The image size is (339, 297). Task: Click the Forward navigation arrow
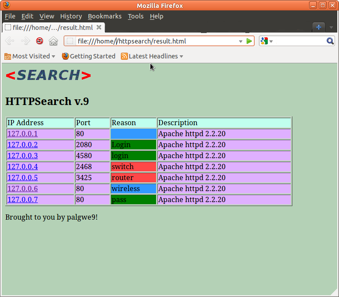click(x=26, y=41)
